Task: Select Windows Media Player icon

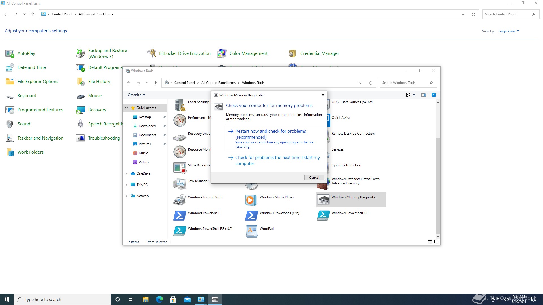Action: tap(251, 200)
